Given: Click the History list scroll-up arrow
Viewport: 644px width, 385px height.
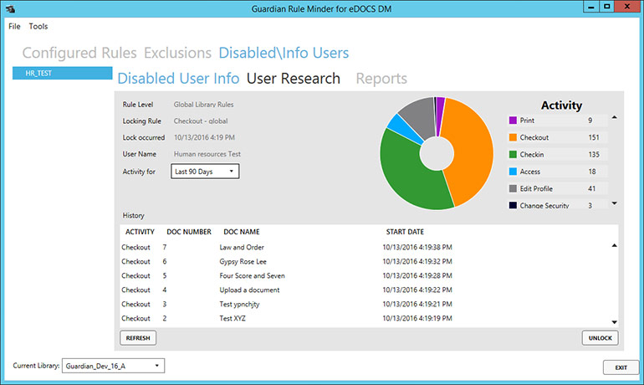Looking at the screenshot, I should [x=615, y=246].
